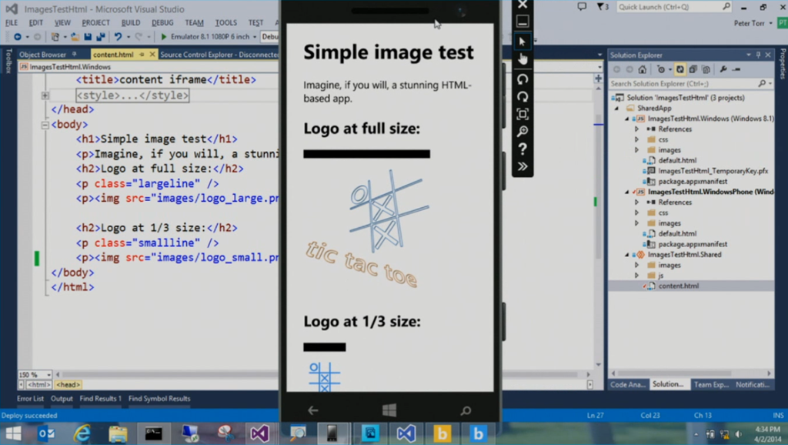Navigate backward using the toolbar back arrow

click(x=17, y=37)
